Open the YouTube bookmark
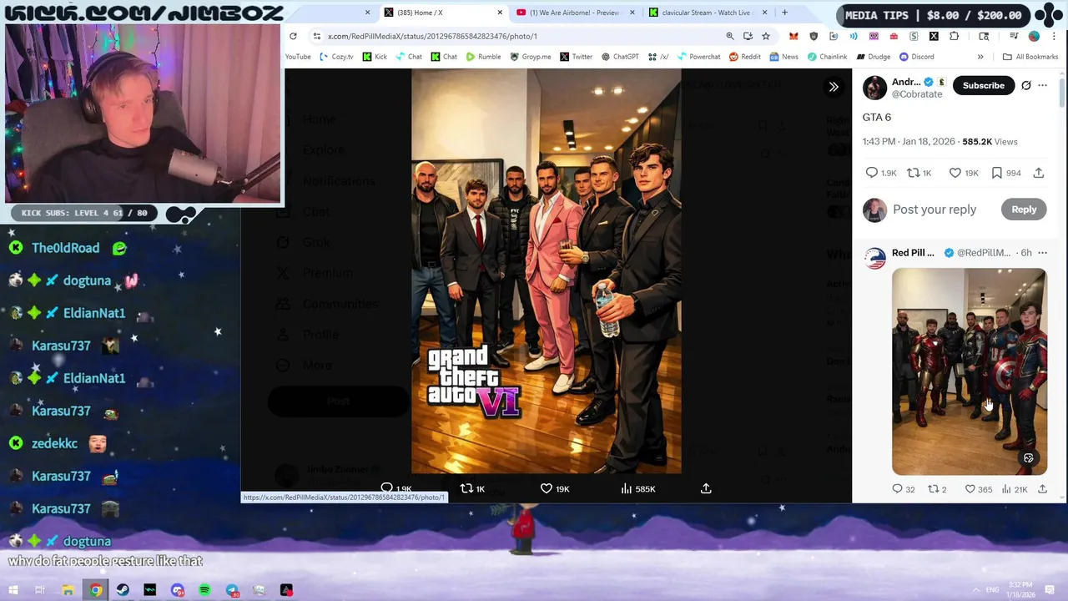1068x601 pixels. pos(298,57)
